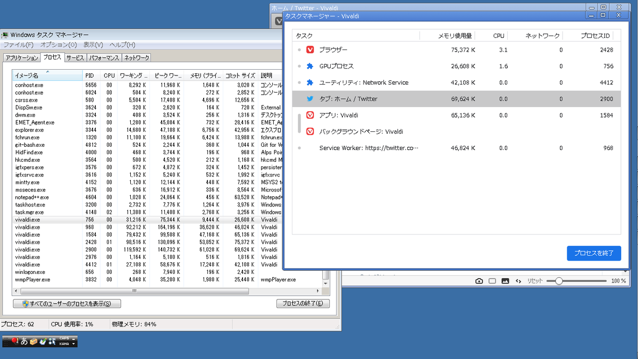The image size is (638, 359).
Task: Open オプション(O) menu in Windows Task Manager
Action: coord(58,45)
